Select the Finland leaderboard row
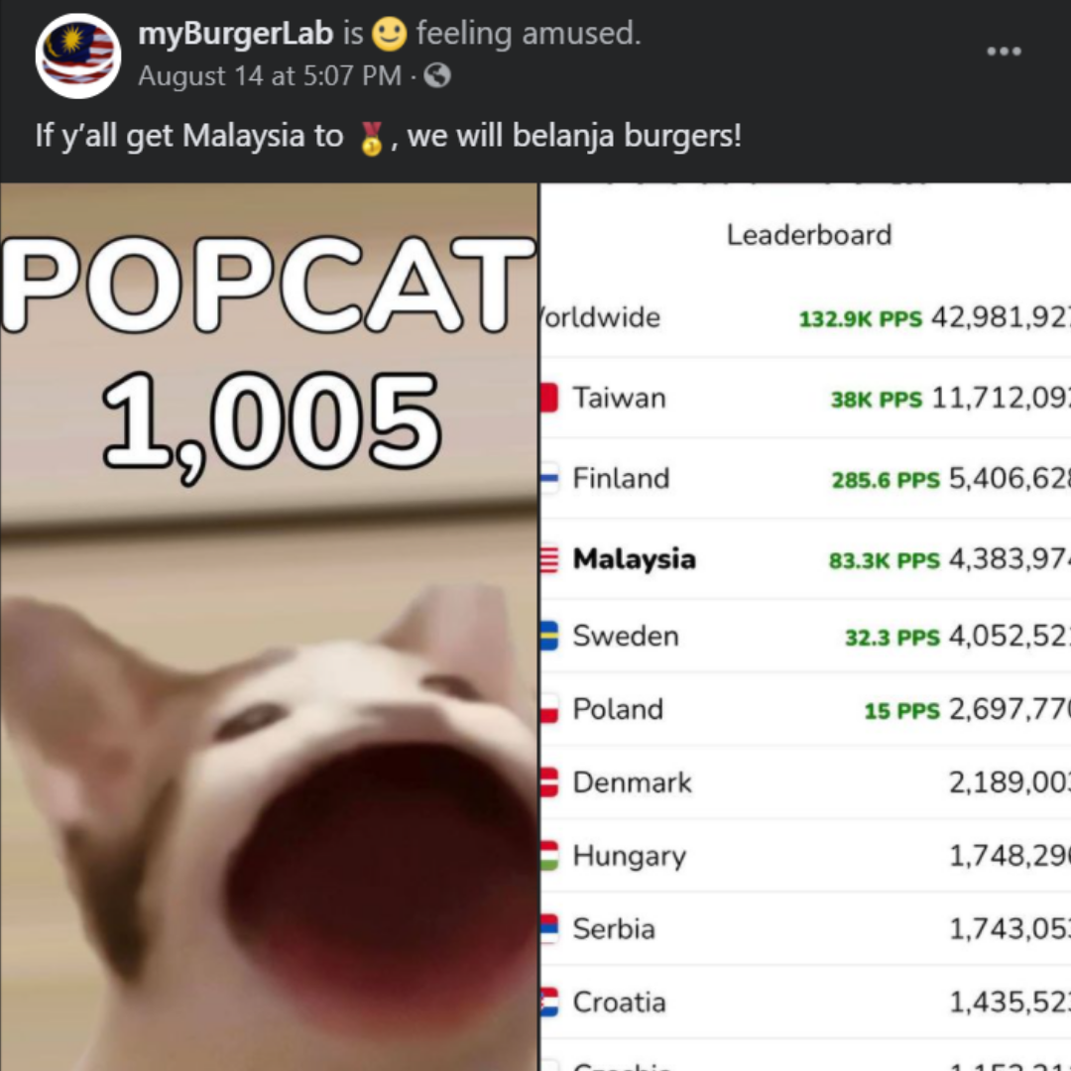 tap(805, 478)
